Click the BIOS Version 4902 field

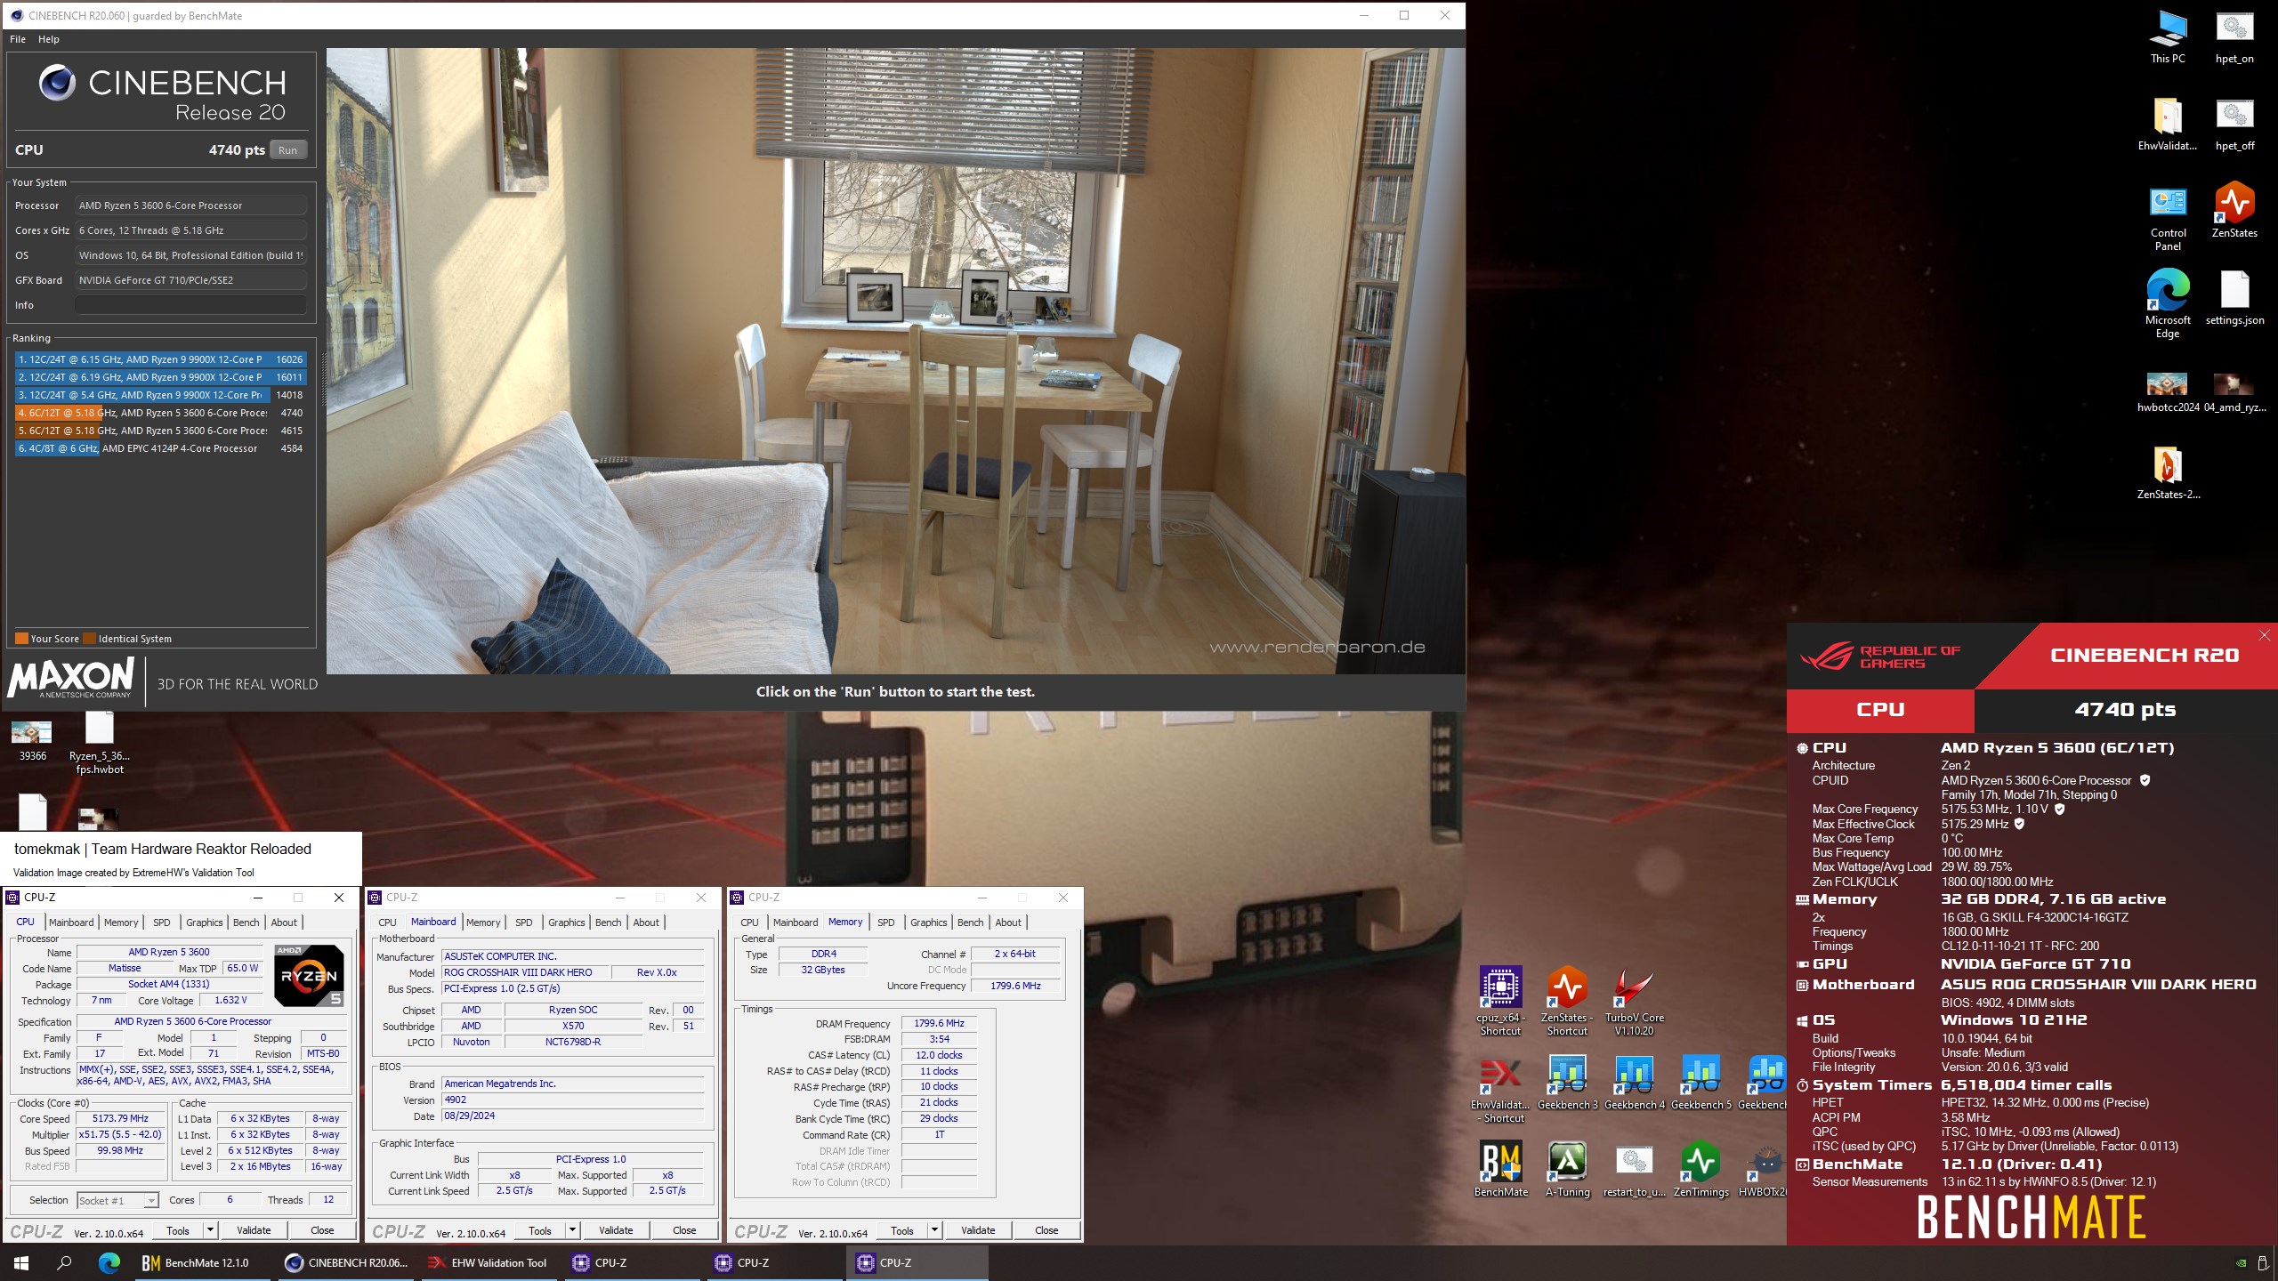point(572,1100)
